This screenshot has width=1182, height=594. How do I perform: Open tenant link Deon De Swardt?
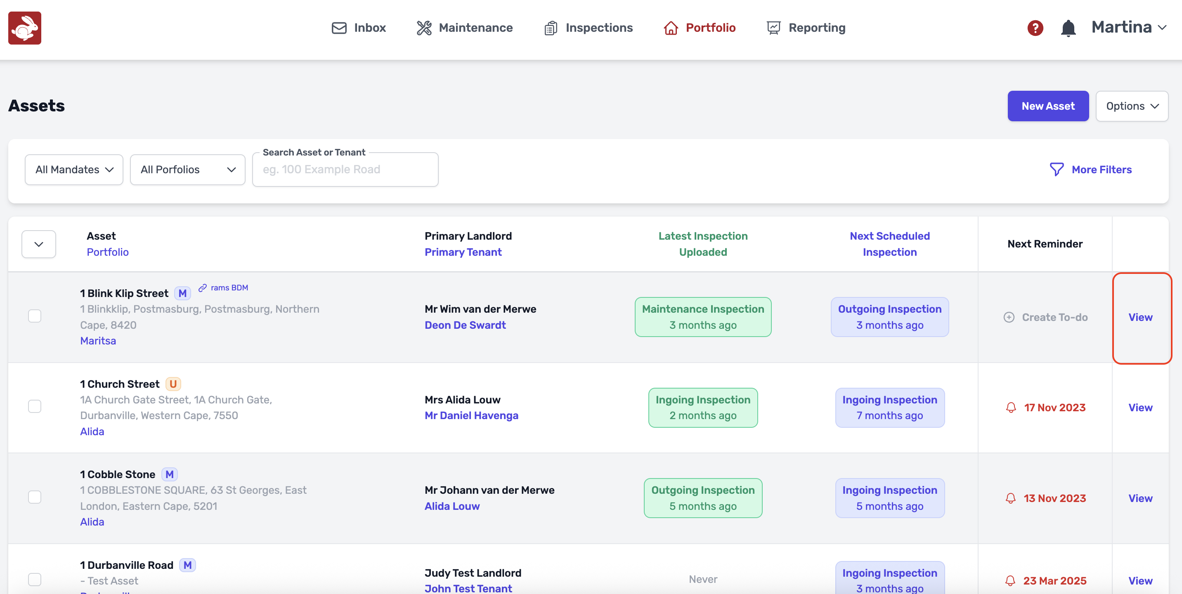click(465, 325)
